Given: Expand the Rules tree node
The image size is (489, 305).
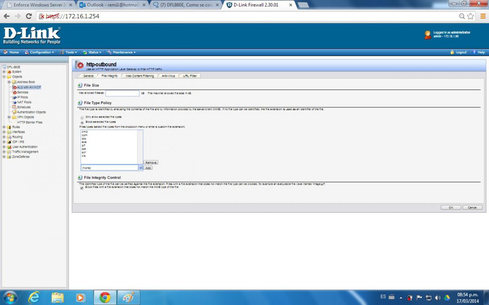Looking at the screenshot, I should [4, 127].
